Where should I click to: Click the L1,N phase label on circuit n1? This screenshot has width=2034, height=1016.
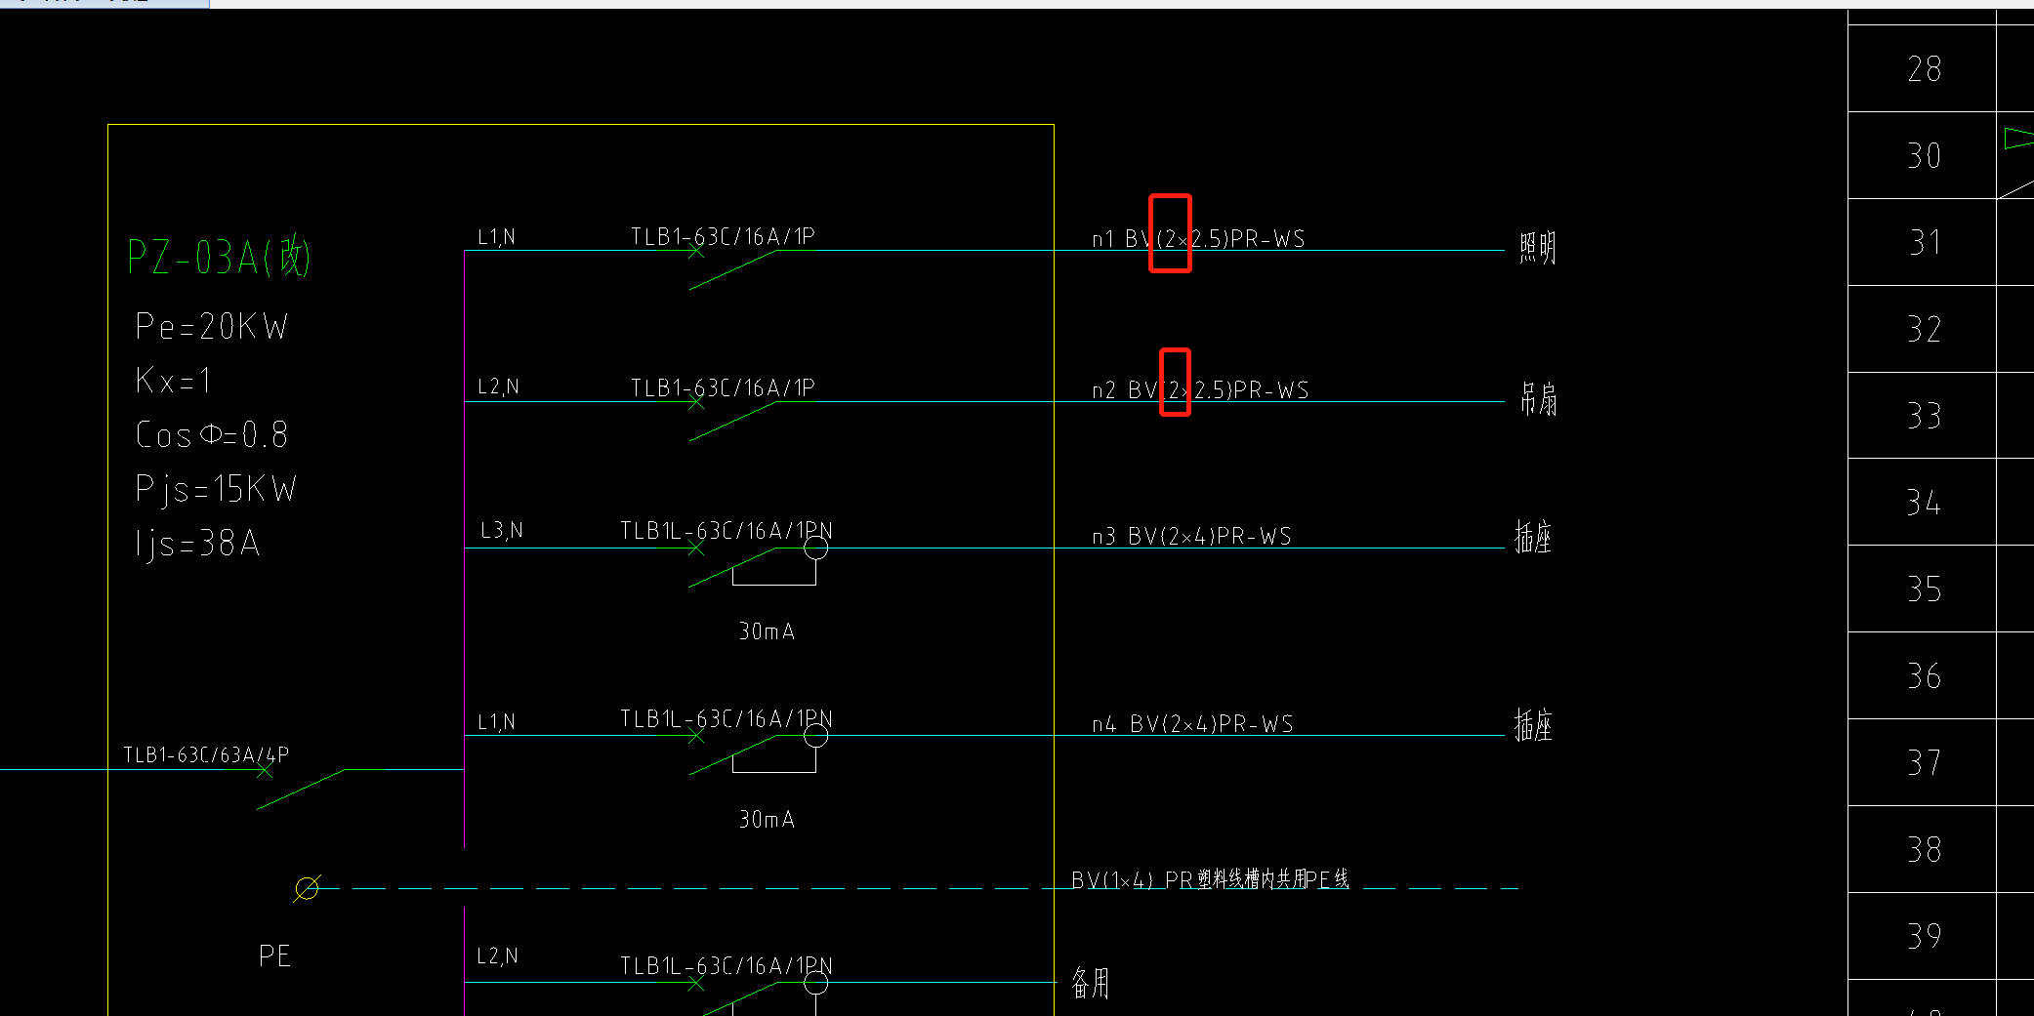click(x=496, y=237)
